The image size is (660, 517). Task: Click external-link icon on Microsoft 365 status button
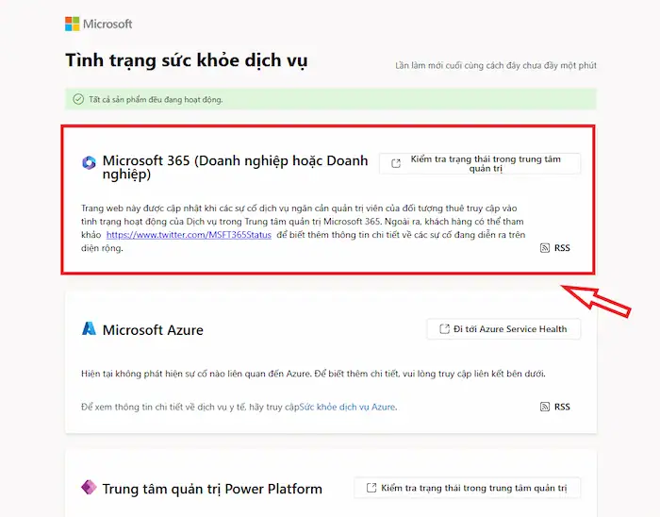(395, 163)
